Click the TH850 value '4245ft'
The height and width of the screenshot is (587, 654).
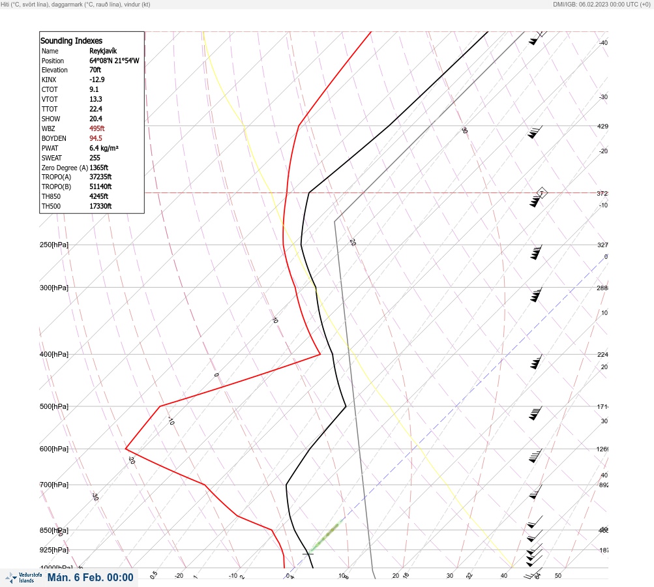click(x=99, y=196)
